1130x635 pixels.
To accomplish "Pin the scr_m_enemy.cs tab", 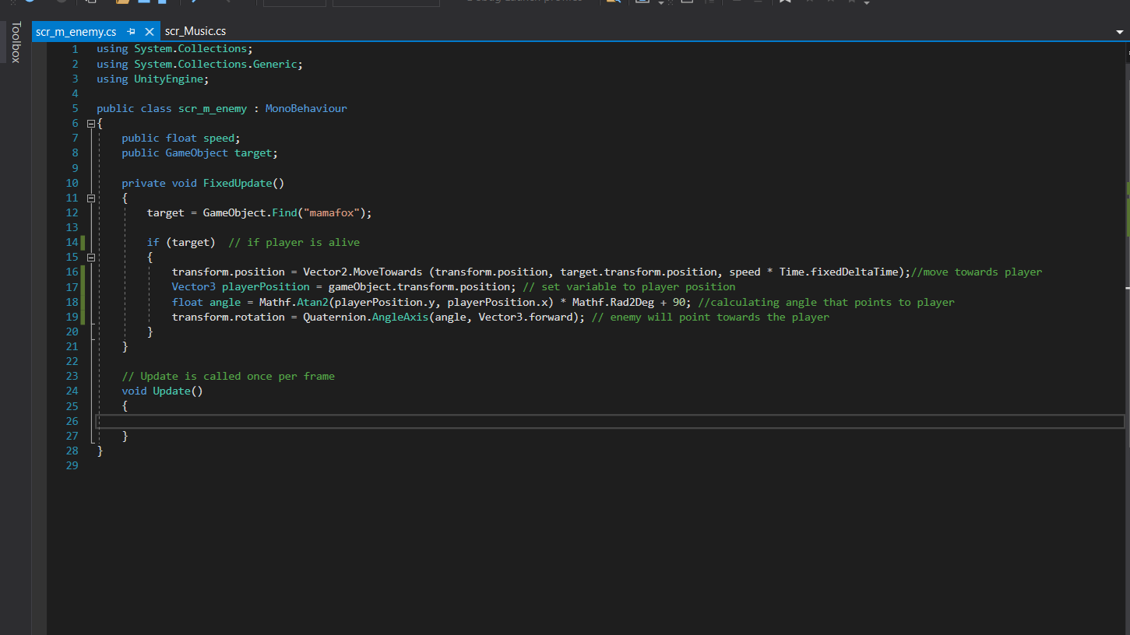I will point(131,32).
